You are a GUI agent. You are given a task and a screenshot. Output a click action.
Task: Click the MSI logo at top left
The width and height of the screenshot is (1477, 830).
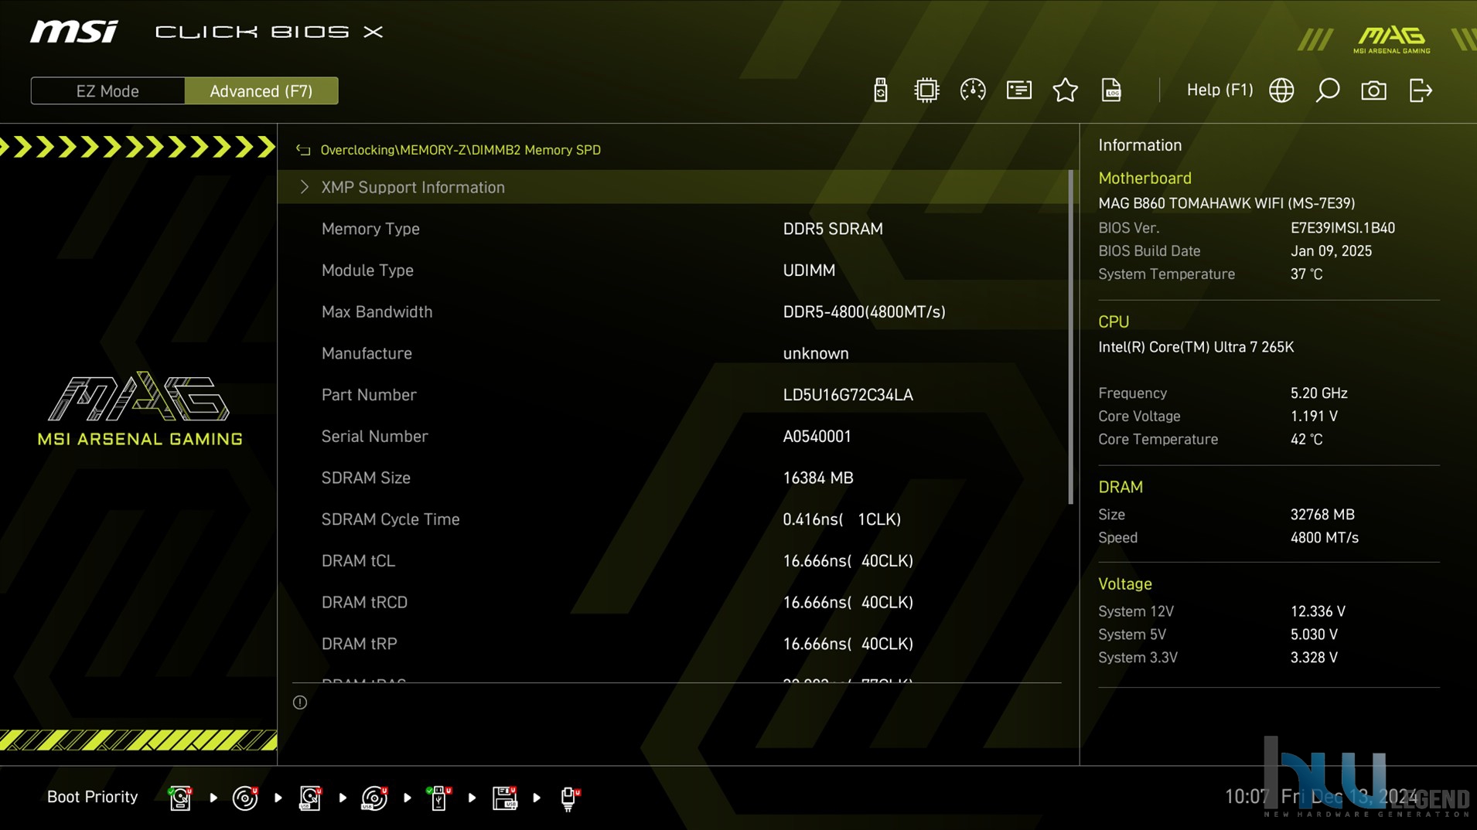click(74, 32)
